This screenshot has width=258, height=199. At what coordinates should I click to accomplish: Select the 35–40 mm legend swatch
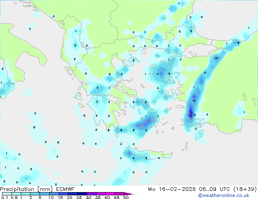[x=101, y=194]
